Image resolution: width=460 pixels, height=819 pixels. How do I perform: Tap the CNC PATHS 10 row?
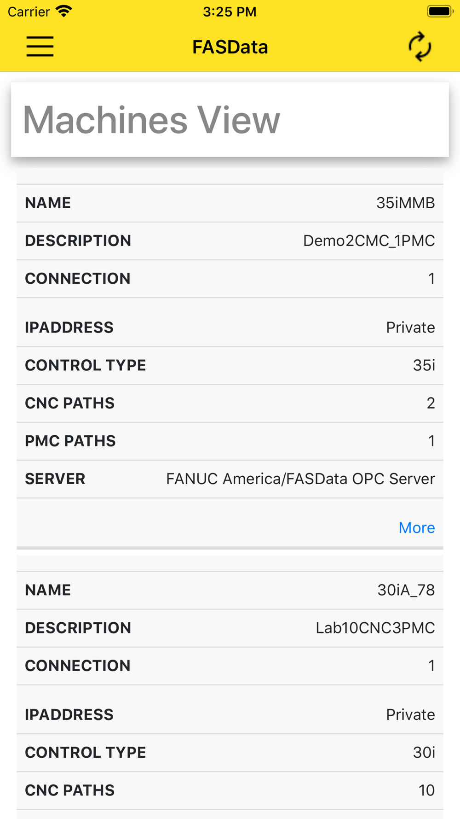pyautogui.click(x=230, y=790)
